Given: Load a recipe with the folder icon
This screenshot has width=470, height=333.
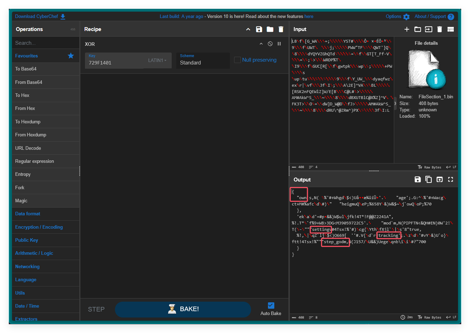Looking at the screenshot, I should pos(270,29).
